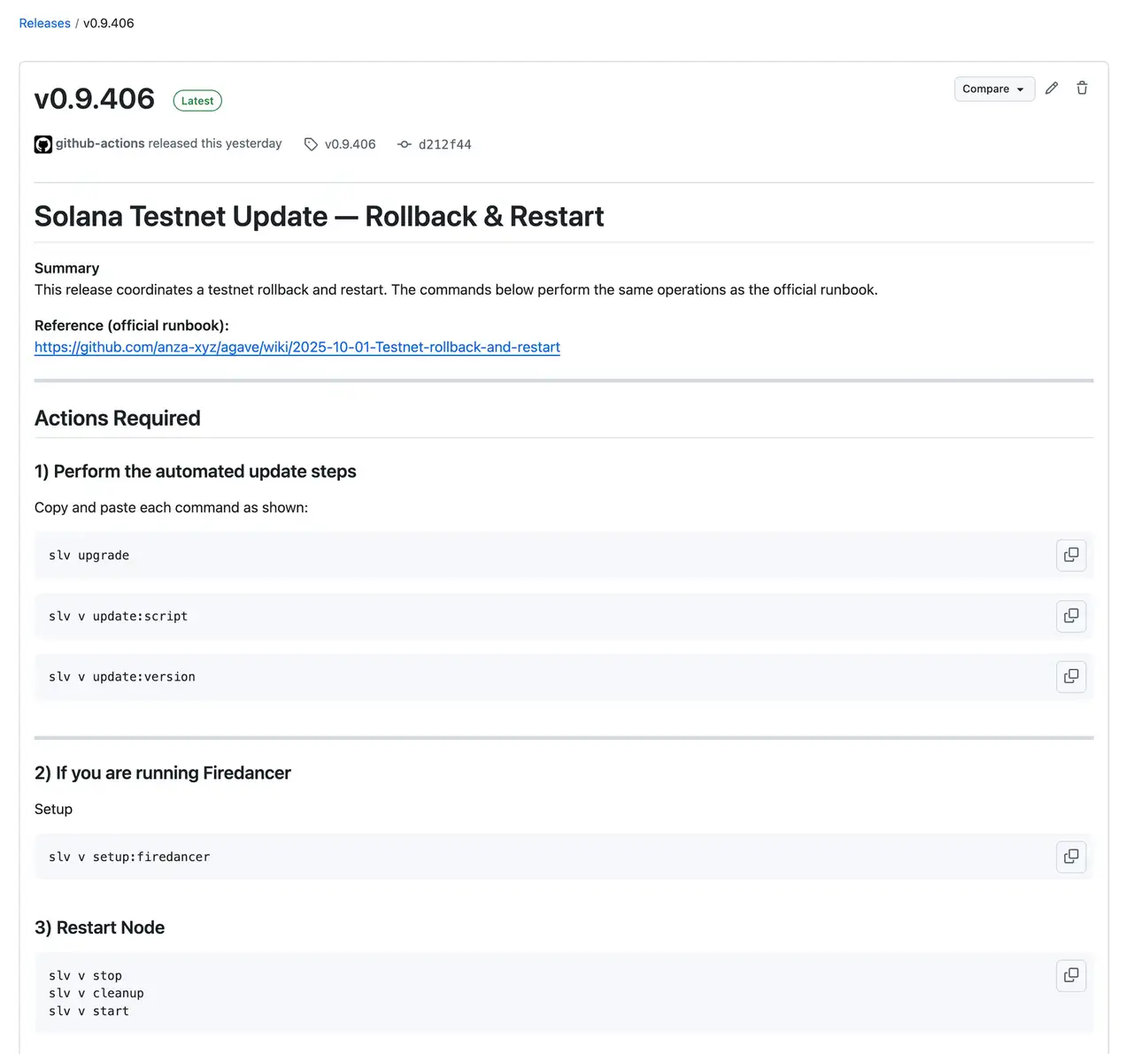Image resolution: width=1133 pixels, height=1054 pixels.
Task: View commit d212f44
Action: click(x=445, y=143)
